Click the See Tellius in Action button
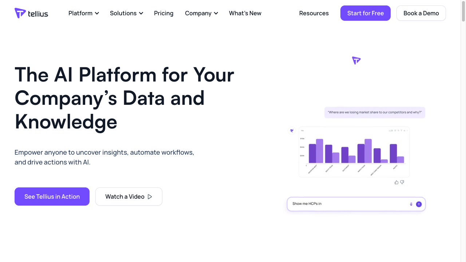466x262 pixels. point(52,196)
